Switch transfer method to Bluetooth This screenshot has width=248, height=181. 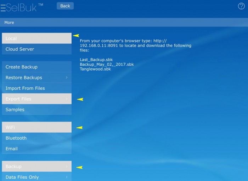click(x=36, y=138)
